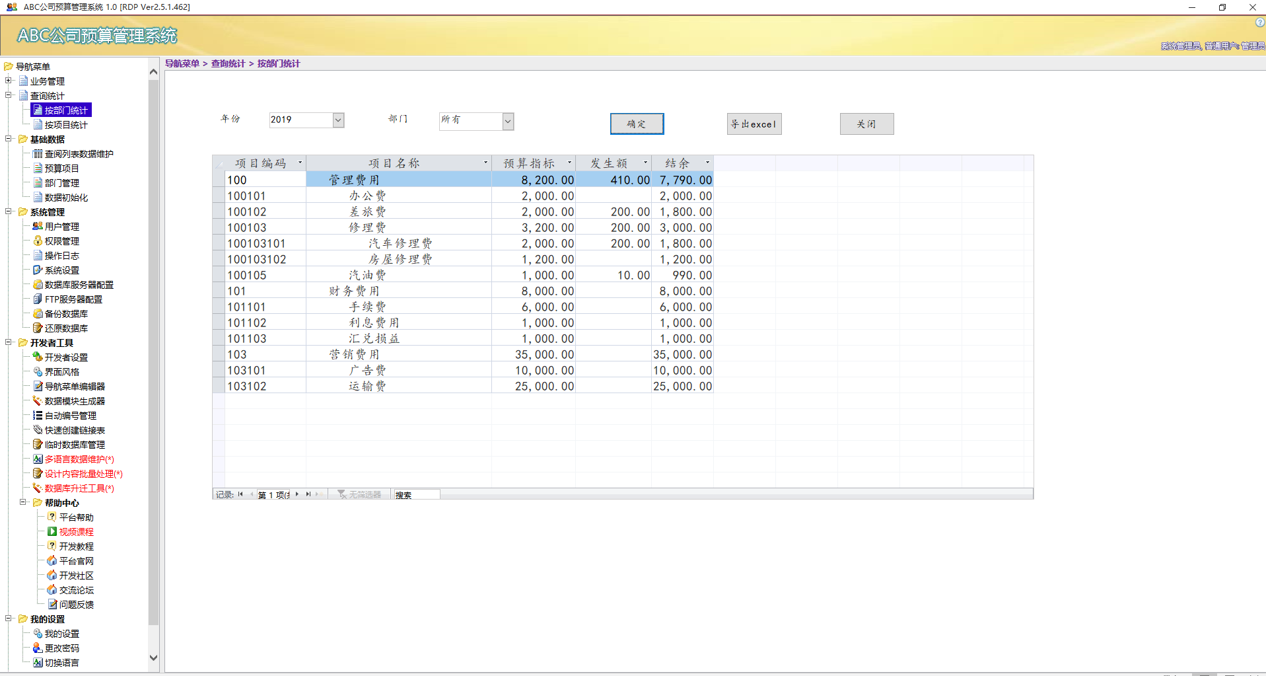This screenshot has width=1266, height=676.
Task: Open the 年份 year dropdown
Action: click(338, 120)
